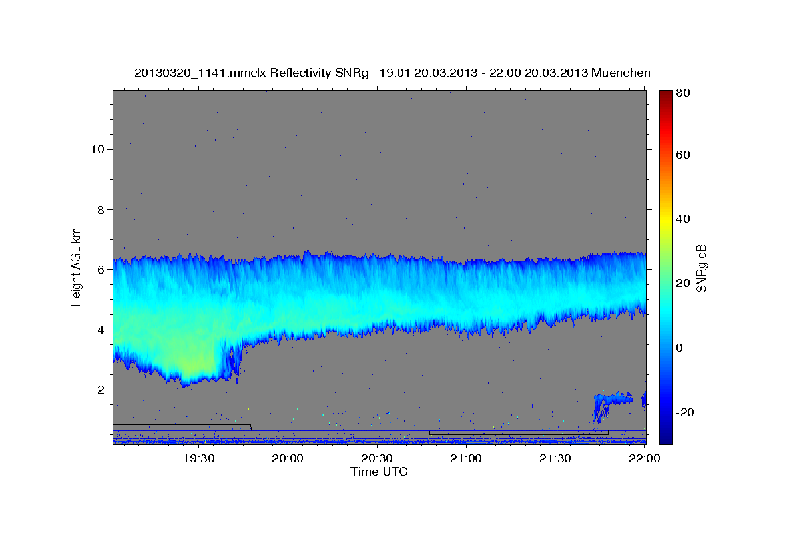
Task: Click the colorbar value 80
Action: (684, 93)
